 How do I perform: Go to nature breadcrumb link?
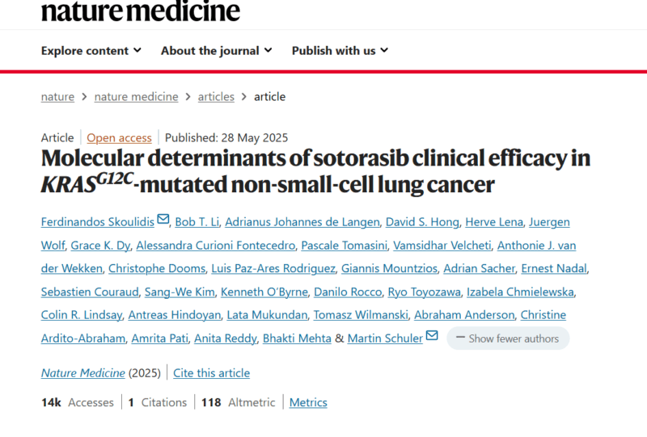[57, 97]
